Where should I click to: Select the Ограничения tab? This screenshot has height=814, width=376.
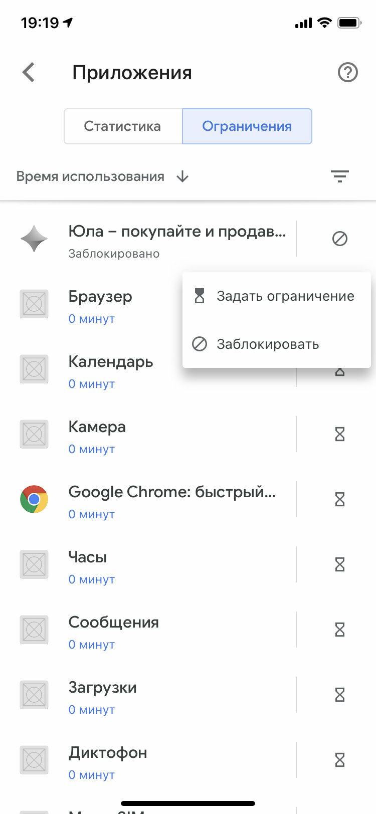[247, 126]
